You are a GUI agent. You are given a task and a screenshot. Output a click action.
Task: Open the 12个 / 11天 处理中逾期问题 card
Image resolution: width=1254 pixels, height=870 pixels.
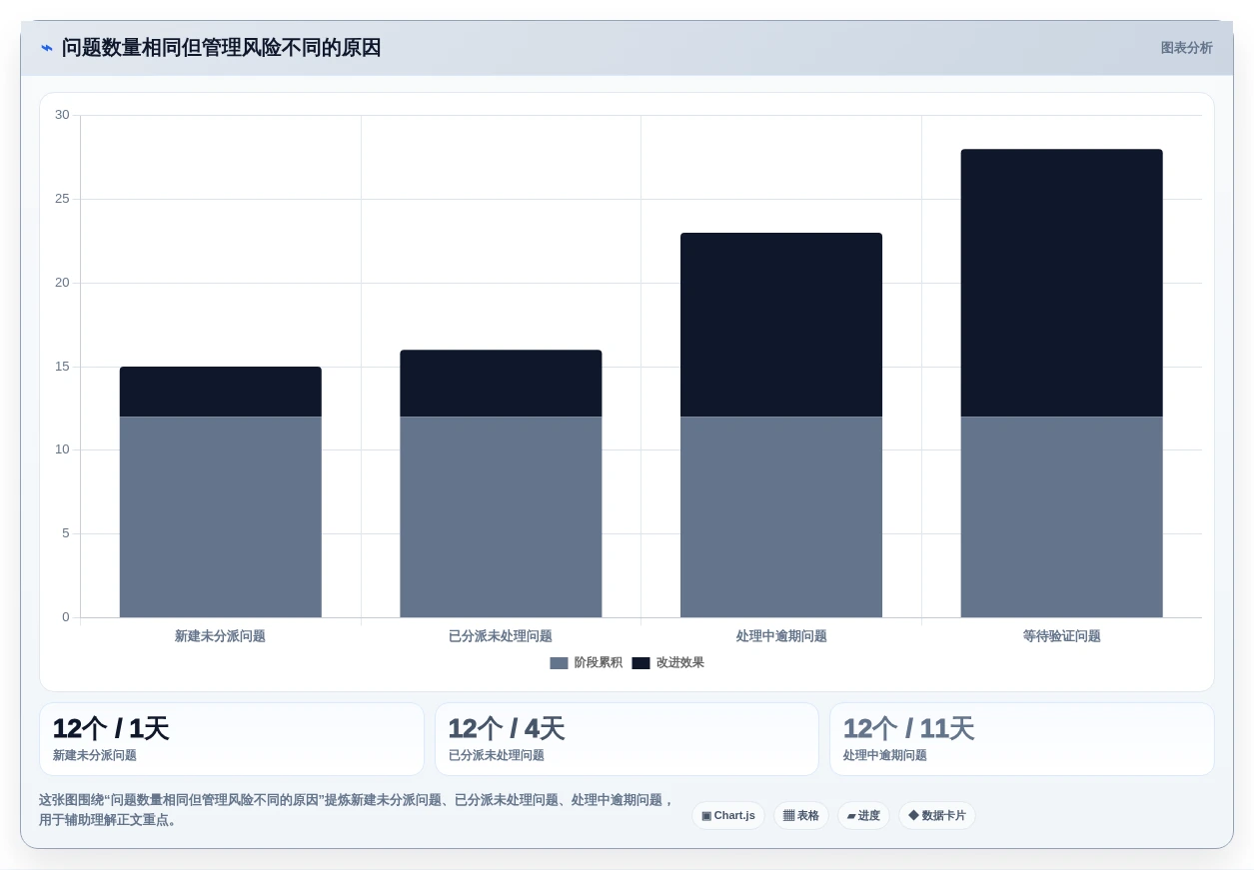(1022, 739)
